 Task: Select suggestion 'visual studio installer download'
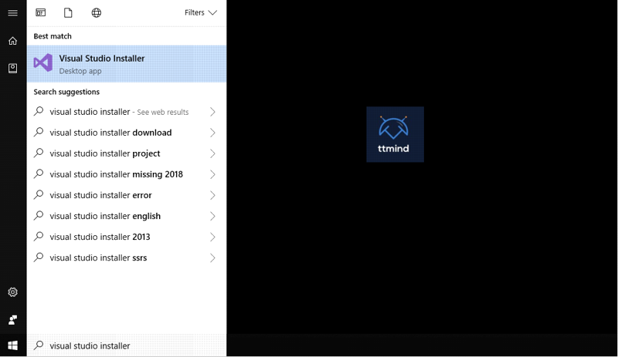point(127,133)
